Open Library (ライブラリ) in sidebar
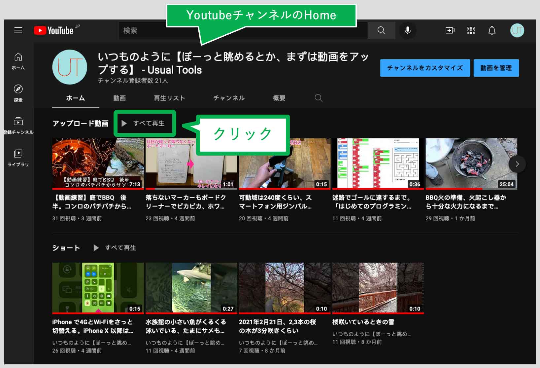 [18, 158]
